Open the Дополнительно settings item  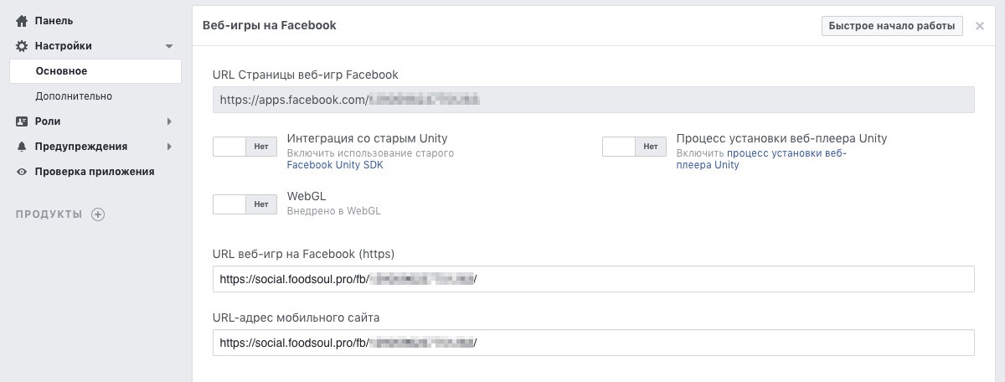[x=74, y=96]
